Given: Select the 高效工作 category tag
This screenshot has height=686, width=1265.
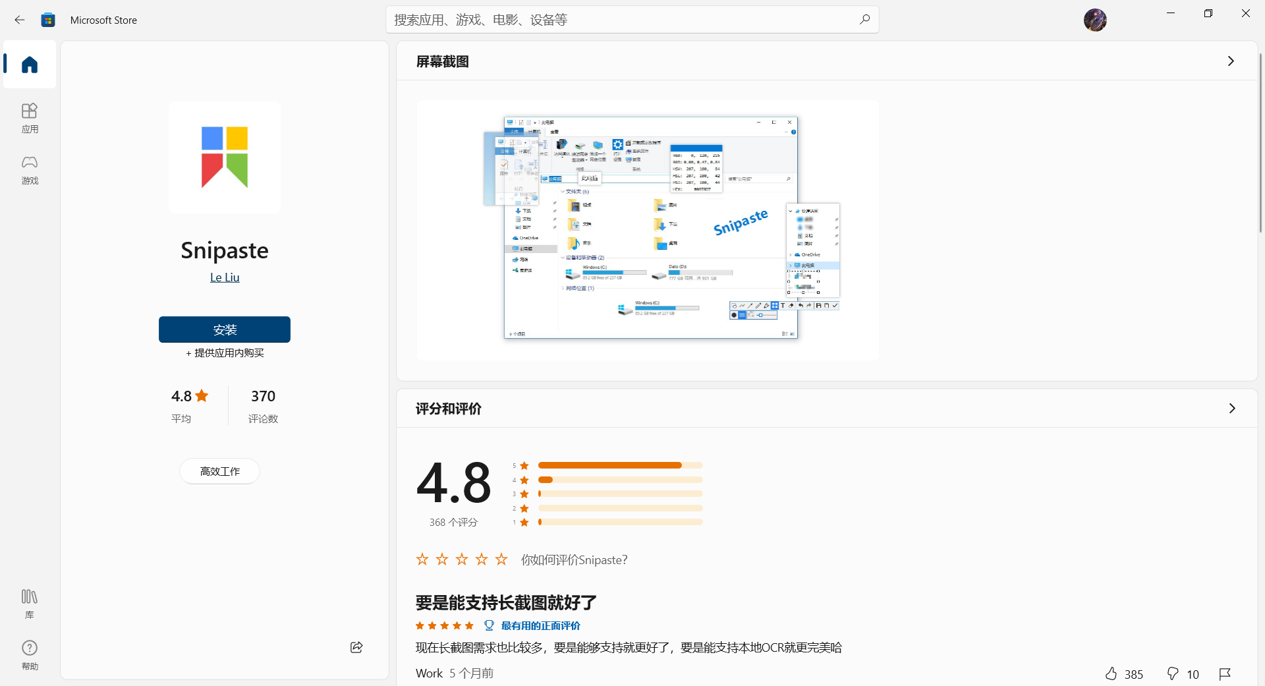Looking at the screenshot, I should [x=220, y=471].
